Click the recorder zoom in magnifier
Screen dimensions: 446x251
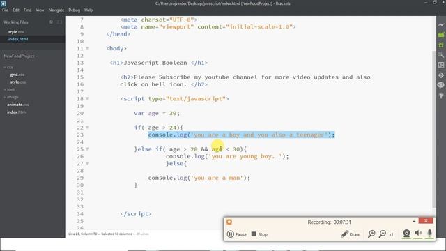371,234
